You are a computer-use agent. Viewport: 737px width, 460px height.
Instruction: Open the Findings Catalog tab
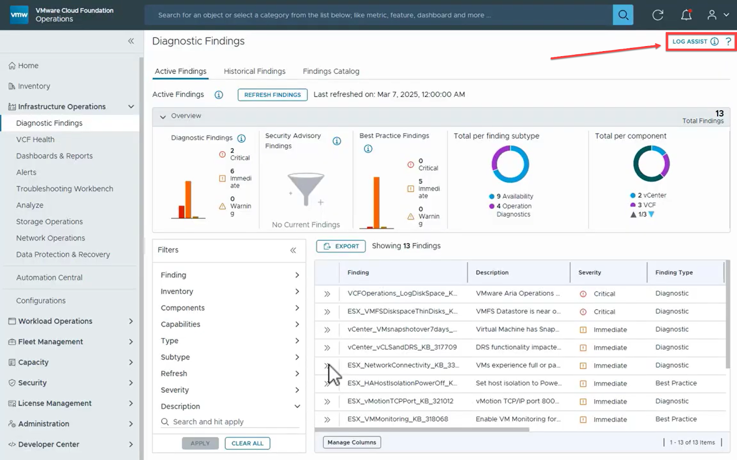tap(331, 71)
